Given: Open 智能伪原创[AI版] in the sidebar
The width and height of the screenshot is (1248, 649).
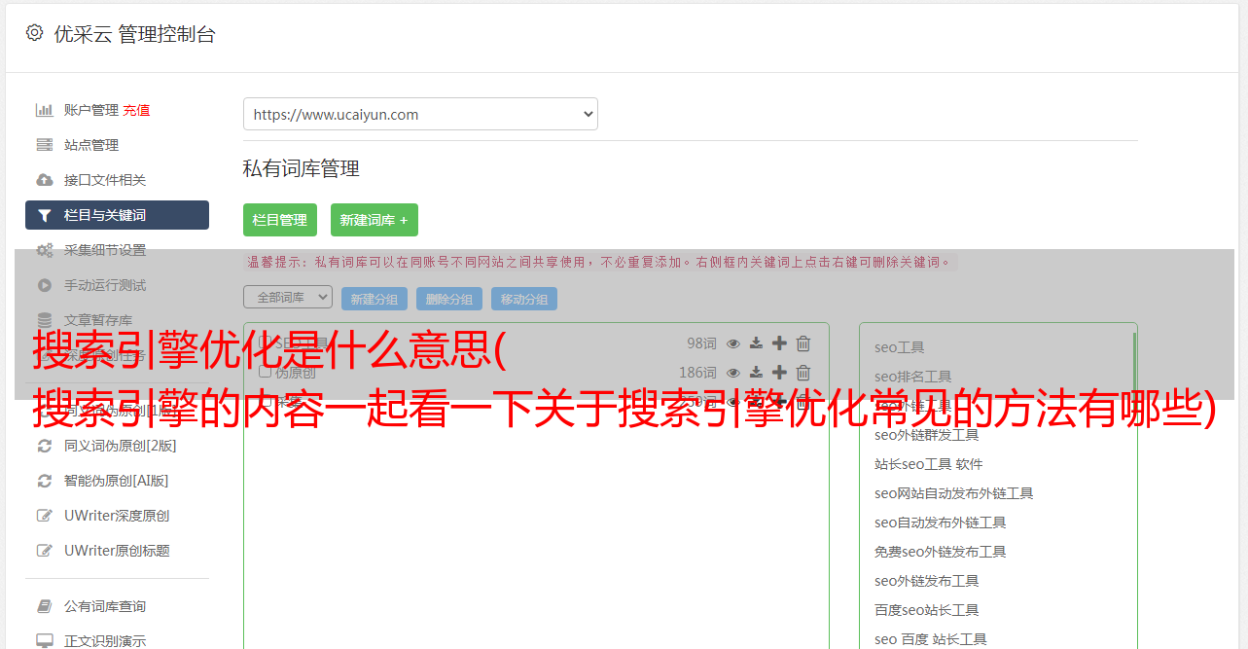Looking at the screenshot, I should click(117, 481).
